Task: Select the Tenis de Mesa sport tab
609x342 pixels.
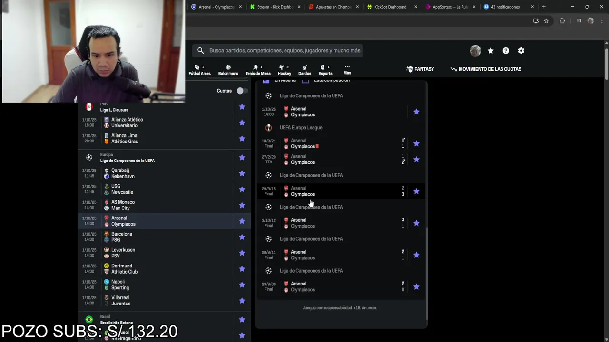Action: [258, 70]
